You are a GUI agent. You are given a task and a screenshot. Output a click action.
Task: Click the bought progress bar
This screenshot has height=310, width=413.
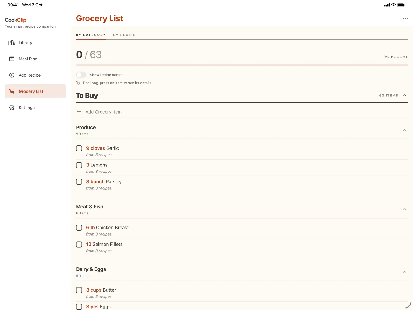[x=242, y=65]
